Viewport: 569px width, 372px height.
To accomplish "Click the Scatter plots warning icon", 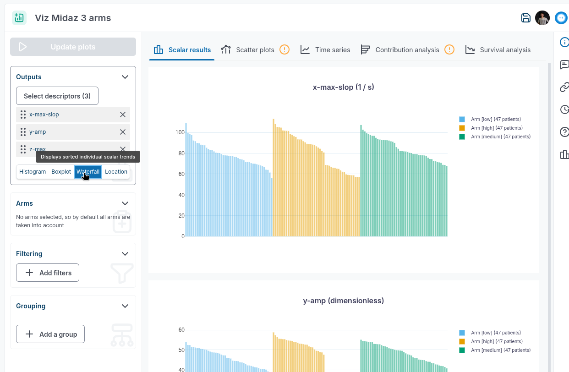I will (x=284, y=49).
